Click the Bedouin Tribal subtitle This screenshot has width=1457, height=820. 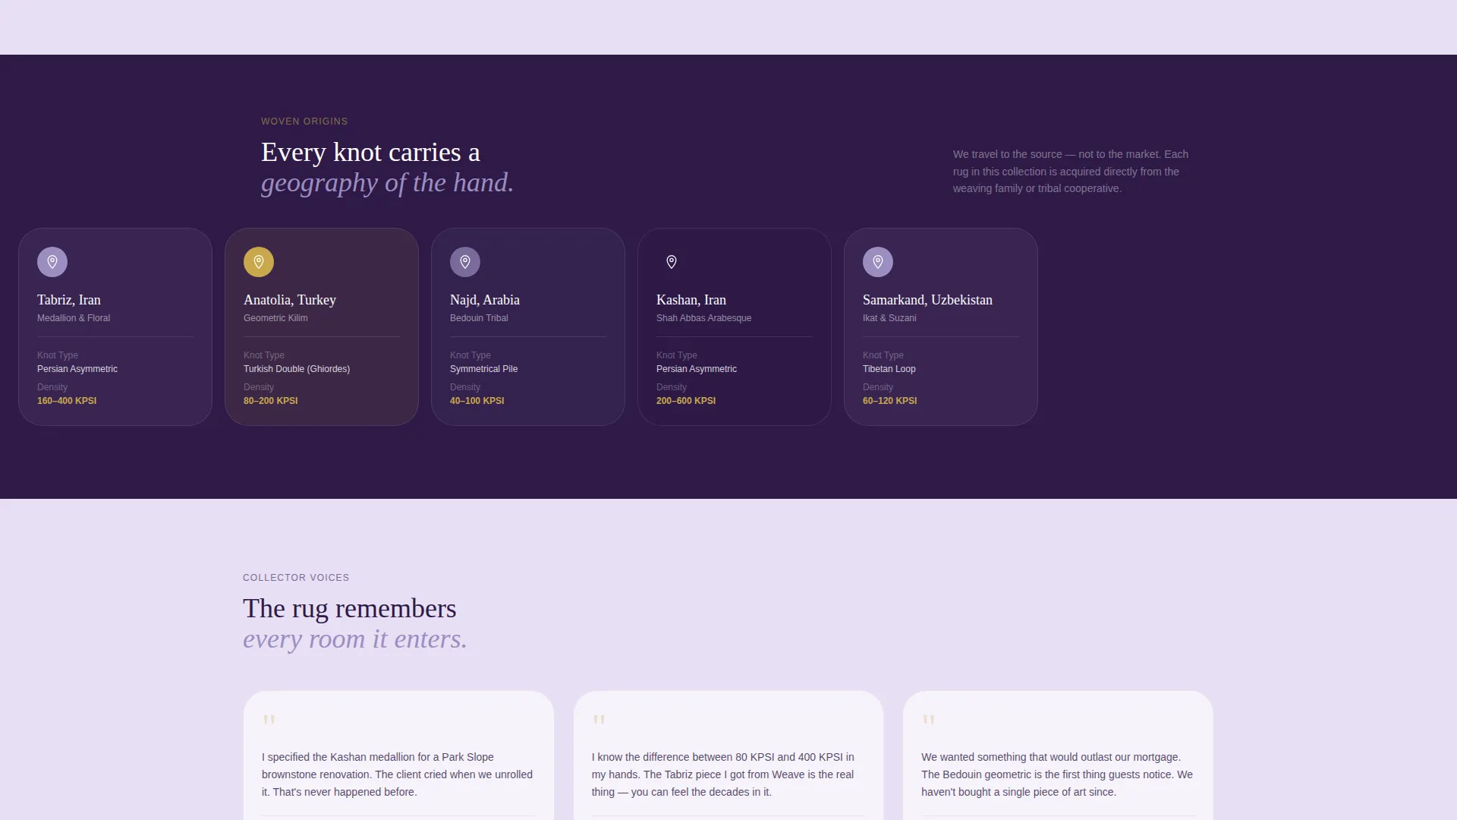pyautogui.click(x=479, y=318)
